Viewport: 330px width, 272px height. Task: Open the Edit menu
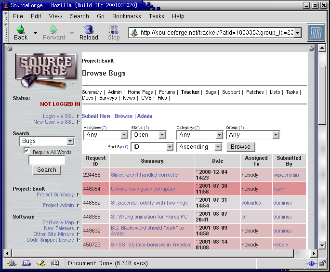pos(36,16)
